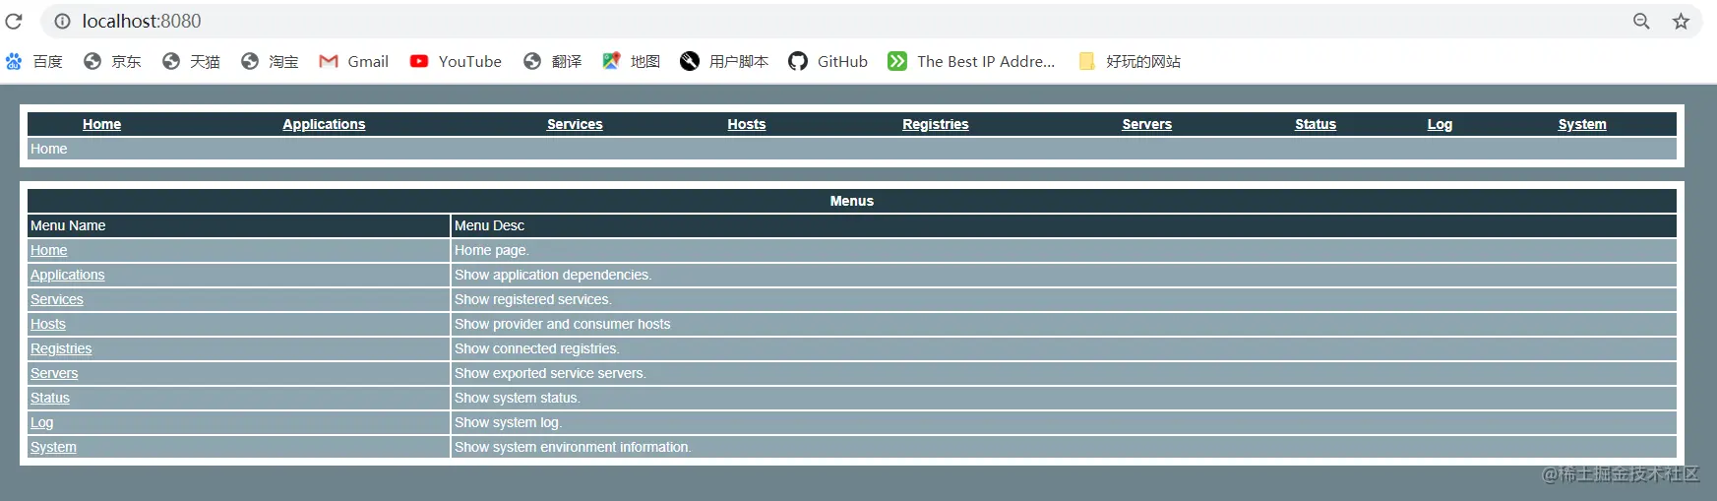
Task: Click 'Show system log.' description cell
Action: pos(1064,422)
